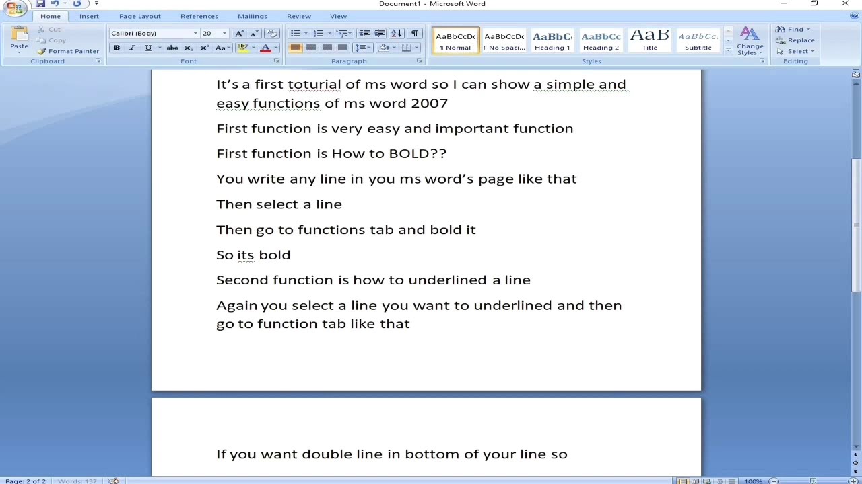Open the numbering list dropdown arrow
This screenshot has width=862, height=484.
(329, 34)
